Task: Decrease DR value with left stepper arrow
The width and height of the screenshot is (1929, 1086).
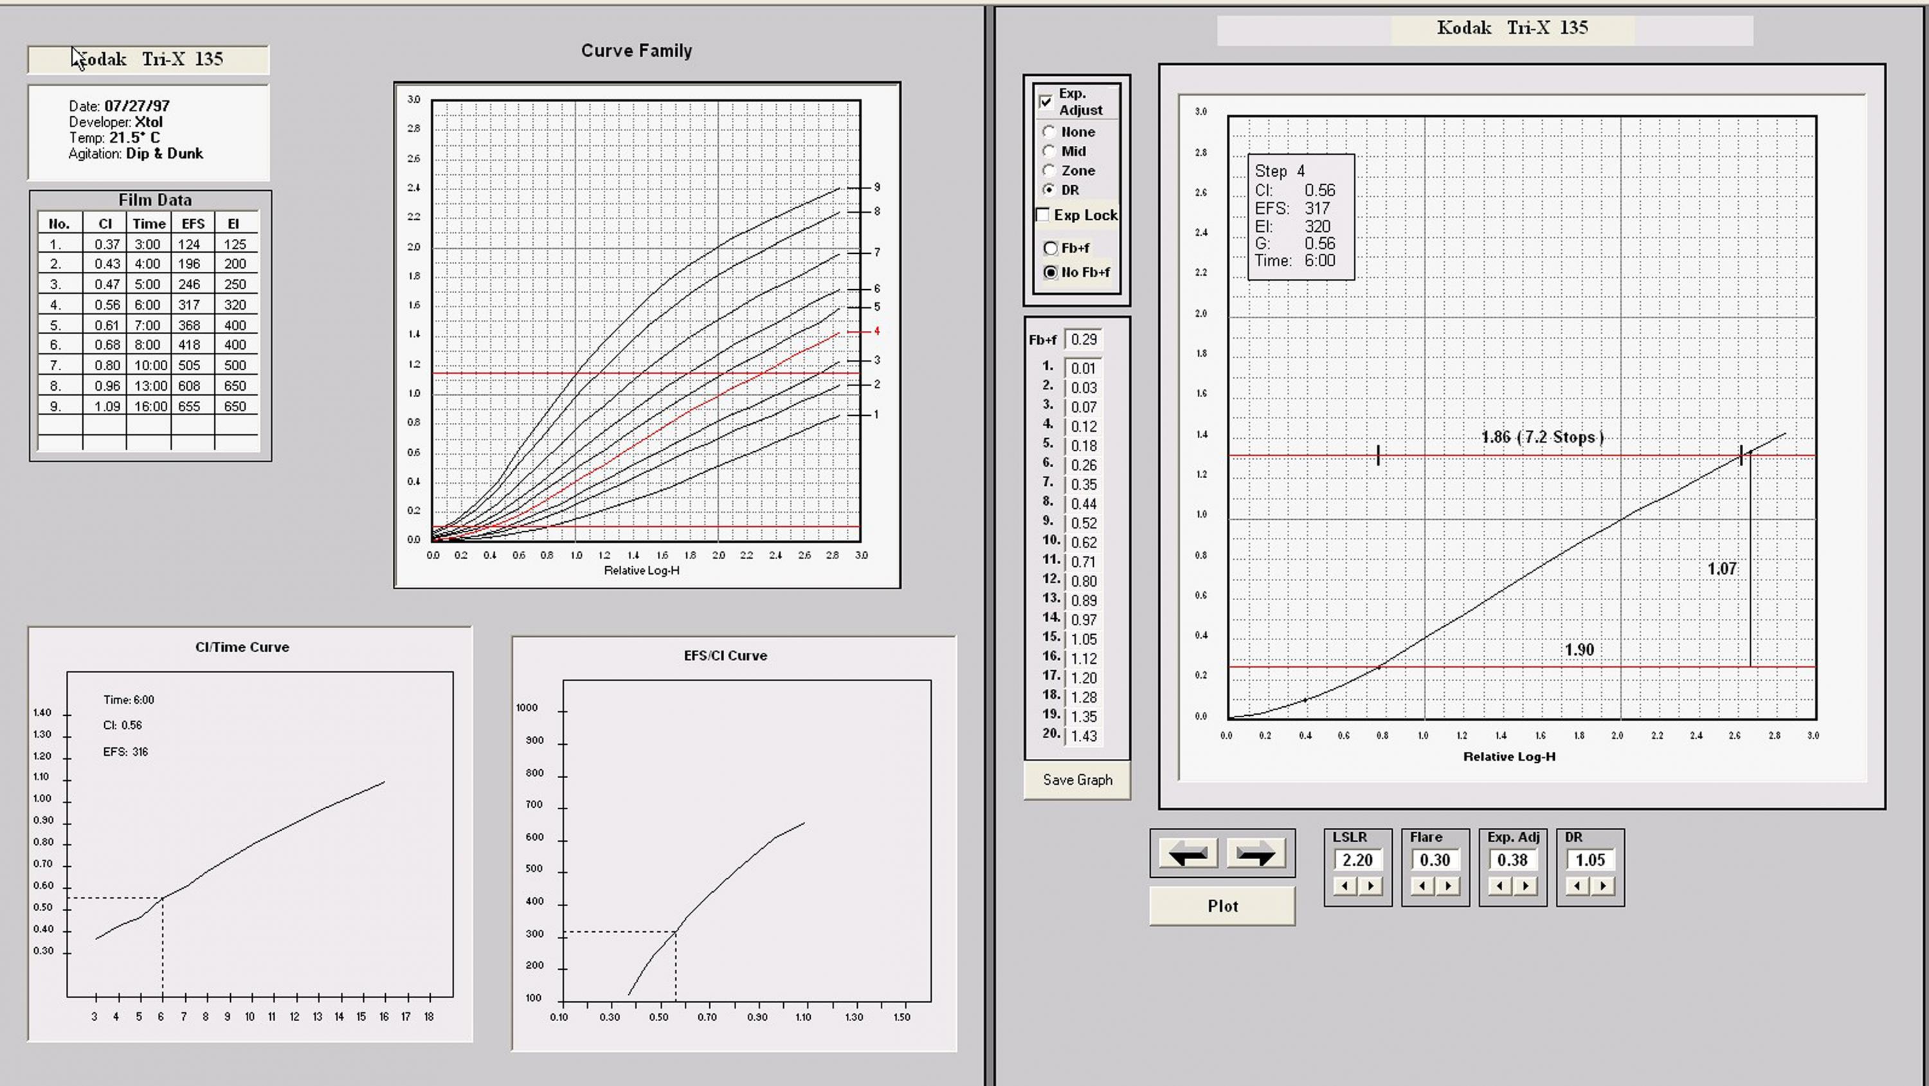Action: pyautogui.click(x=1578, y=886)
